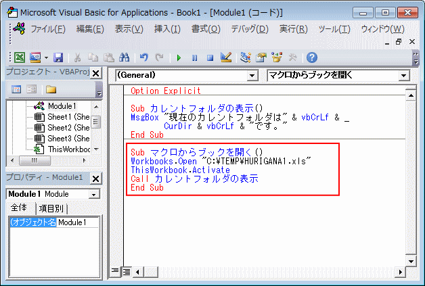
Task: Open Object Browser toolbar icon
Action: (x=277, y=57)
